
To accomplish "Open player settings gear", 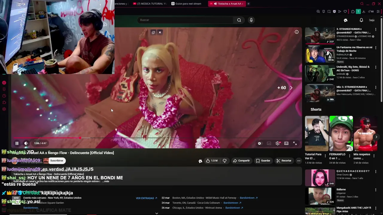I will tap(278, 143).
